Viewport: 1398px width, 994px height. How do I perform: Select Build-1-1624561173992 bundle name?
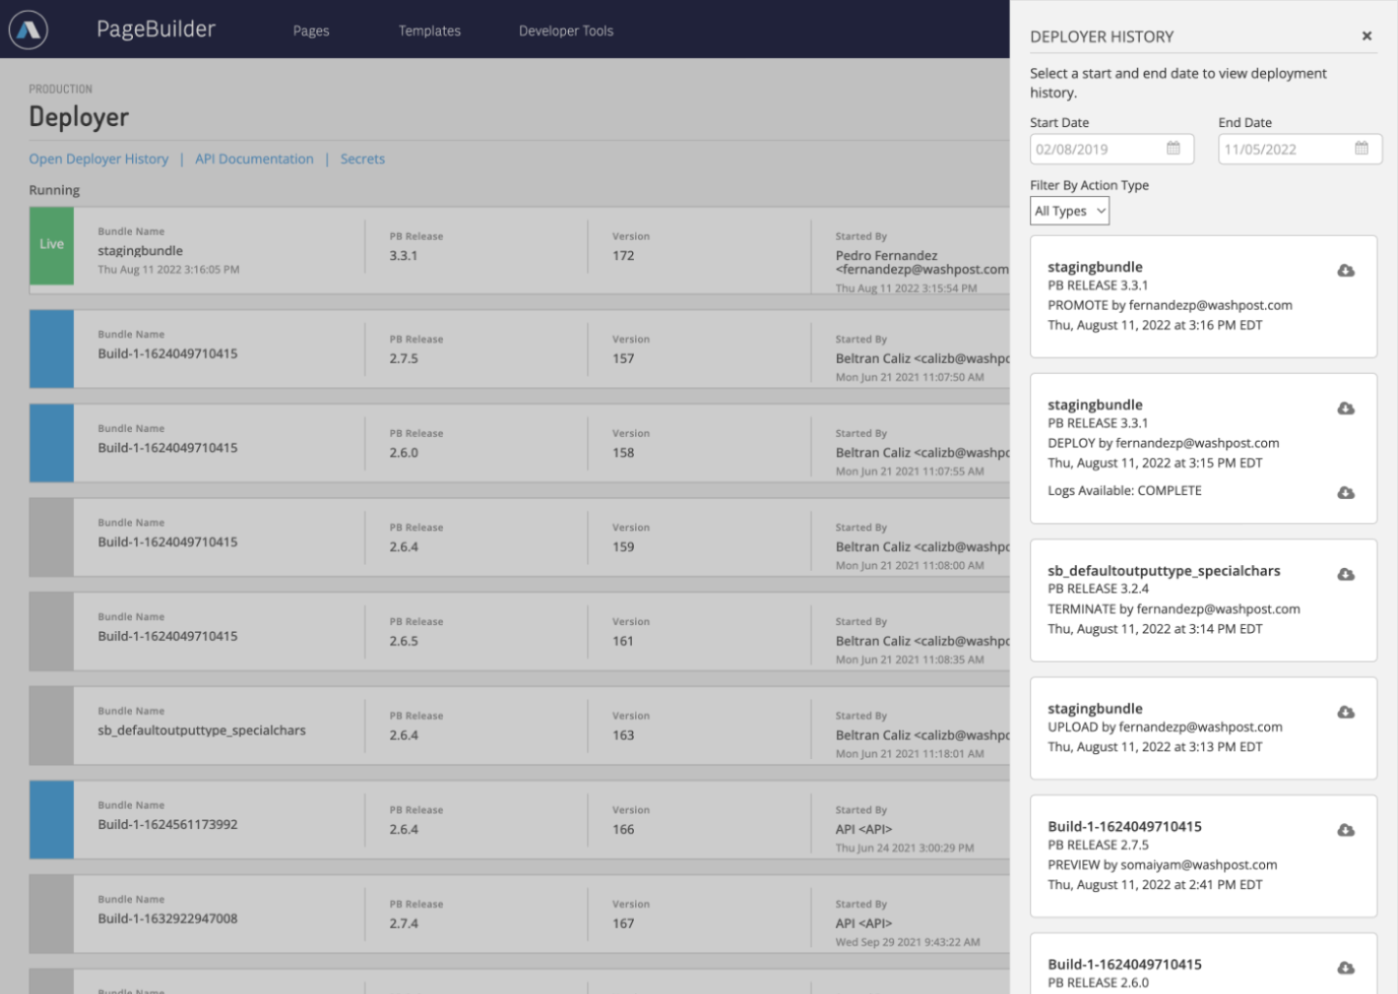click(167, 824)
